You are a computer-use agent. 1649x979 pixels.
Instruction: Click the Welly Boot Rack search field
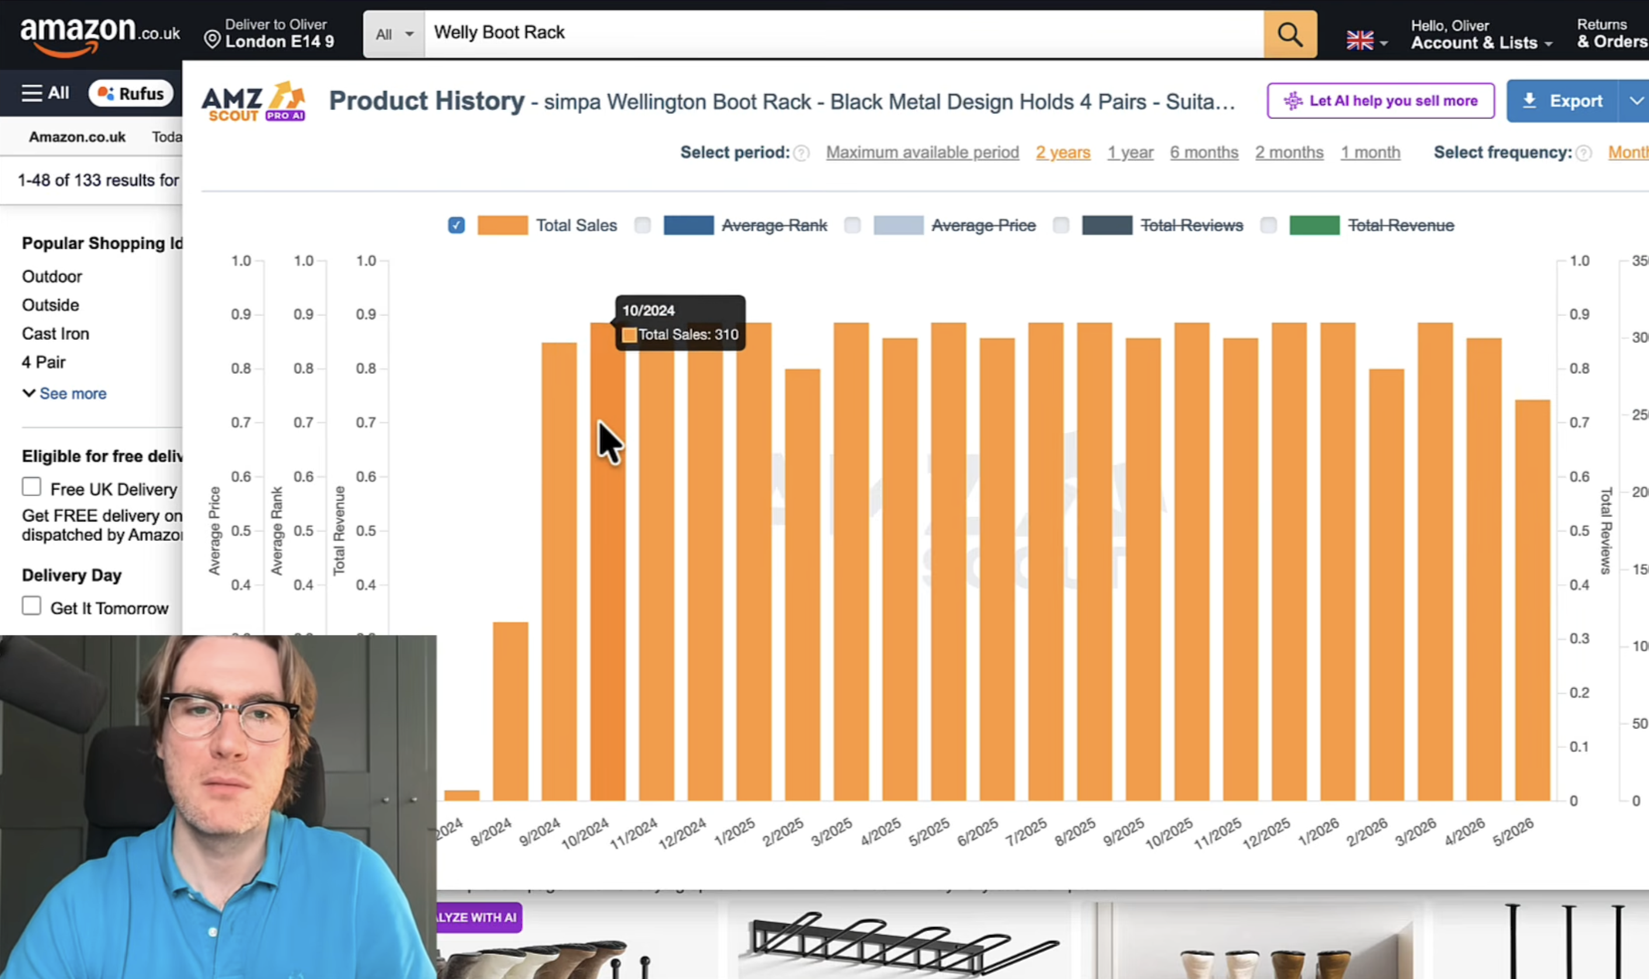pyautogui.click(x=844, y=34)
